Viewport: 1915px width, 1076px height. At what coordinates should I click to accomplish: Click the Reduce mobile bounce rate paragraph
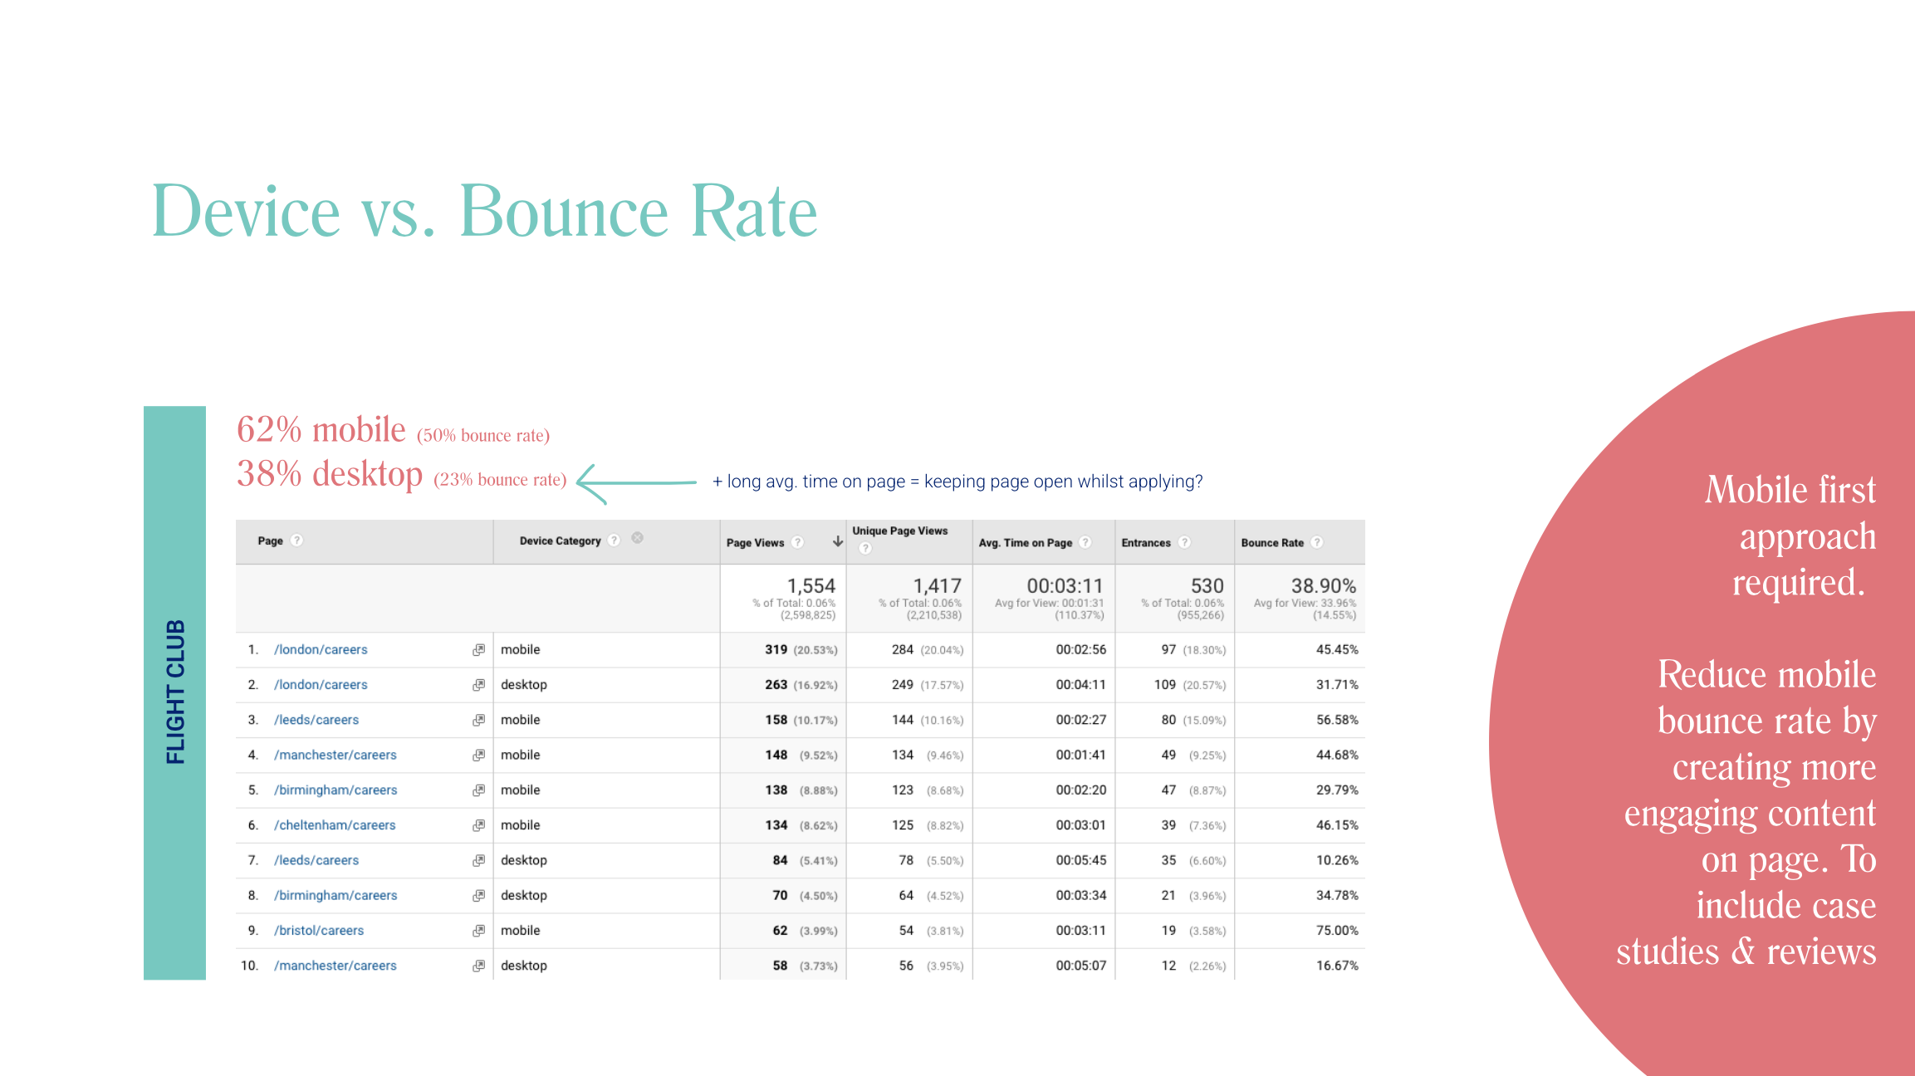click(x=1746, y=812)
